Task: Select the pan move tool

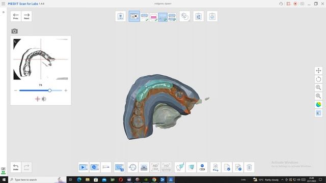Action: click(x=318, y=71)
